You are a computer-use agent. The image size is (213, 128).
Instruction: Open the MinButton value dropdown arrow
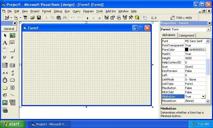click(x=203, y=97)
